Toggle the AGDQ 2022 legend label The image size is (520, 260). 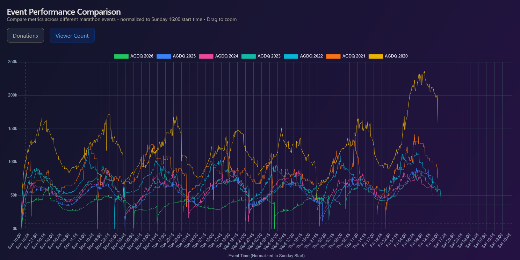point(311,56)
